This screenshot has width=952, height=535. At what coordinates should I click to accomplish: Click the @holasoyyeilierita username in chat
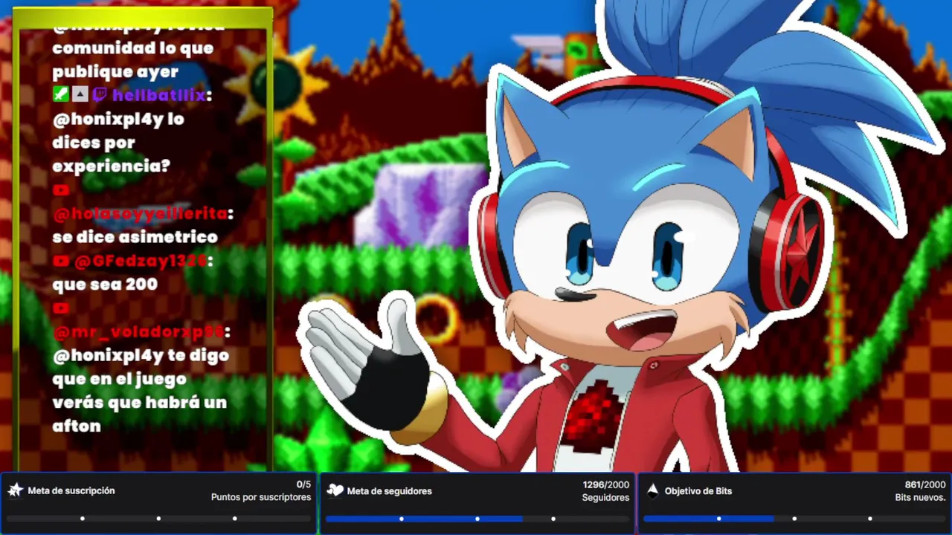(140, 213)
